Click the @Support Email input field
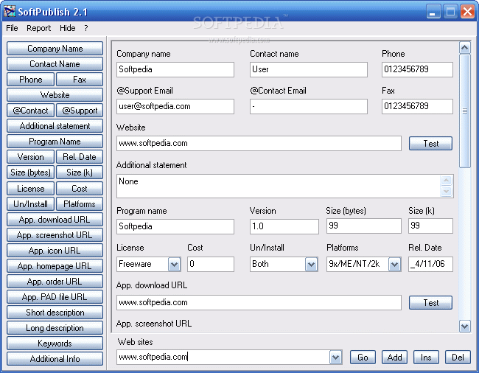The image size is (479, 373). [x=175, y=106]
